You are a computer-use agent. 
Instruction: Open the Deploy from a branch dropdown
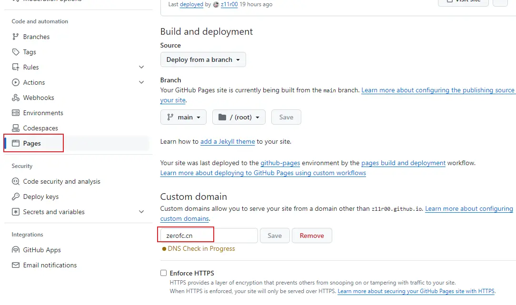(x=203, y=59)
